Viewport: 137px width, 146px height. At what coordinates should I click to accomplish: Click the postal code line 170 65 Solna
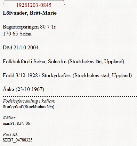click(x=17, y=34)
